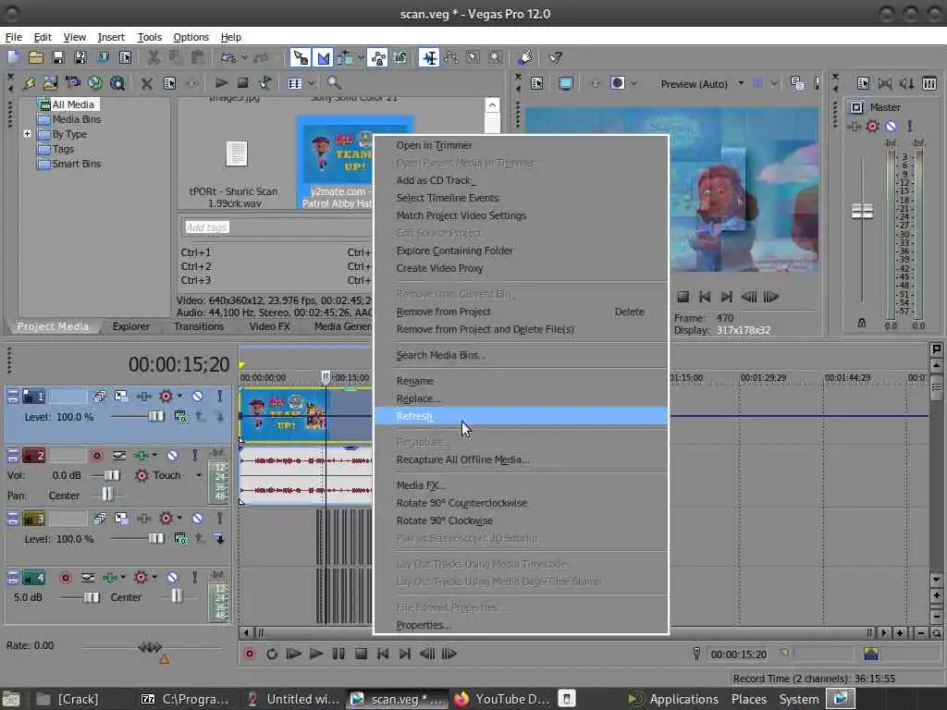
Task: Mute video track 1
Action: point(198,396)
